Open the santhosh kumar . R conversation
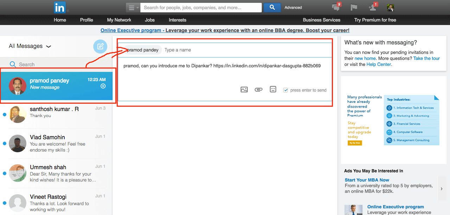 [x=56, y=114]
